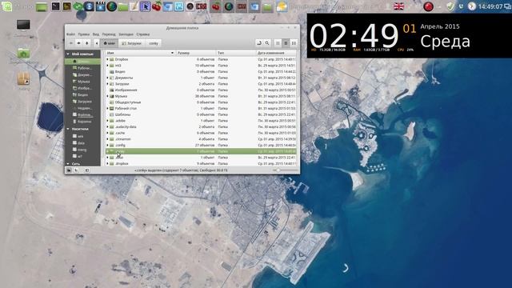
Task: Expand the Dropbox folder row triangle
Action: click(x=107, y=59)
